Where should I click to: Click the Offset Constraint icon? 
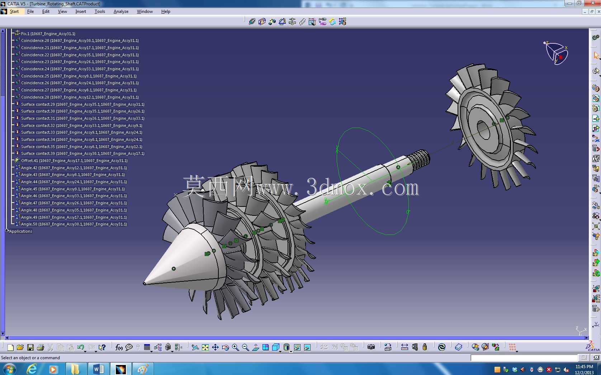272,22
